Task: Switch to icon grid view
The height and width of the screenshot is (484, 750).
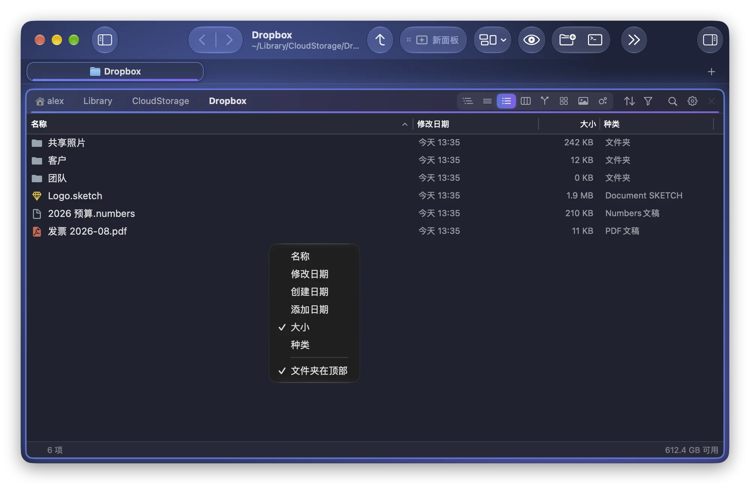Action: [564, 101]
